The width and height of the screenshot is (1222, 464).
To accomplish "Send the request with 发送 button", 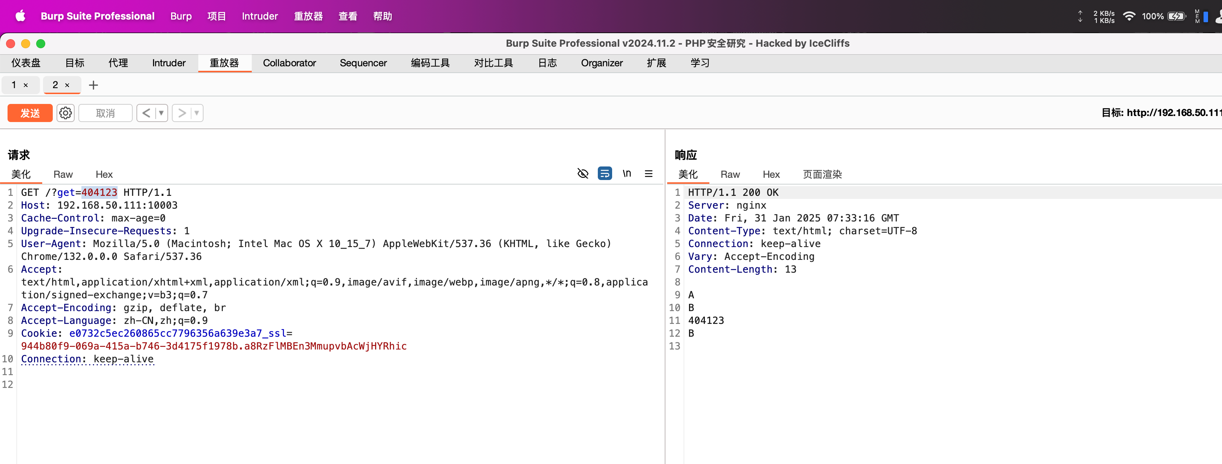I will [x=30, y=113].
